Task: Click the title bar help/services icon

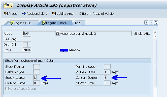Action: (x=7, y=5)
